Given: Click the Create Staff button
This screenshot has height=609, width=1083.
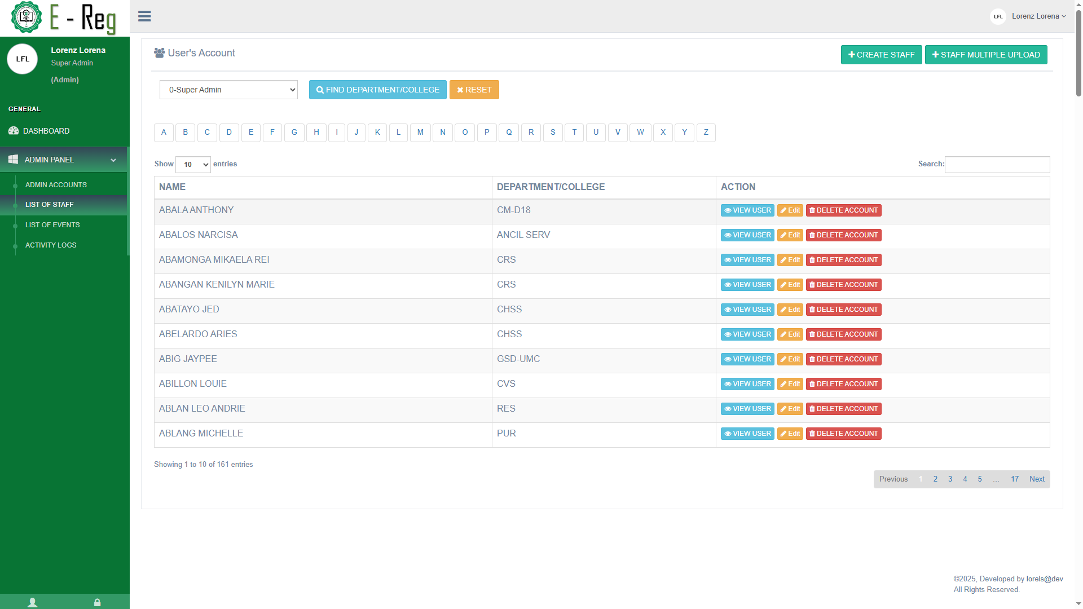Looking at the screenshot, I should pos(881,55).
